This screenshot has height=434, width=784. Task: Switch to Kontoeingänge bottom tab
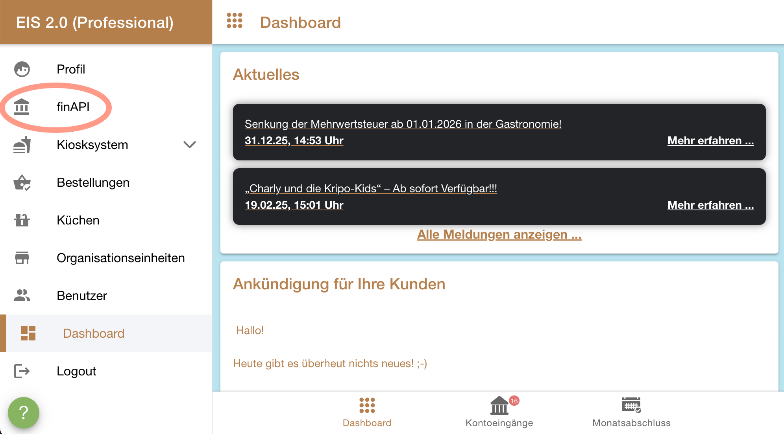[x=499, y=412]
